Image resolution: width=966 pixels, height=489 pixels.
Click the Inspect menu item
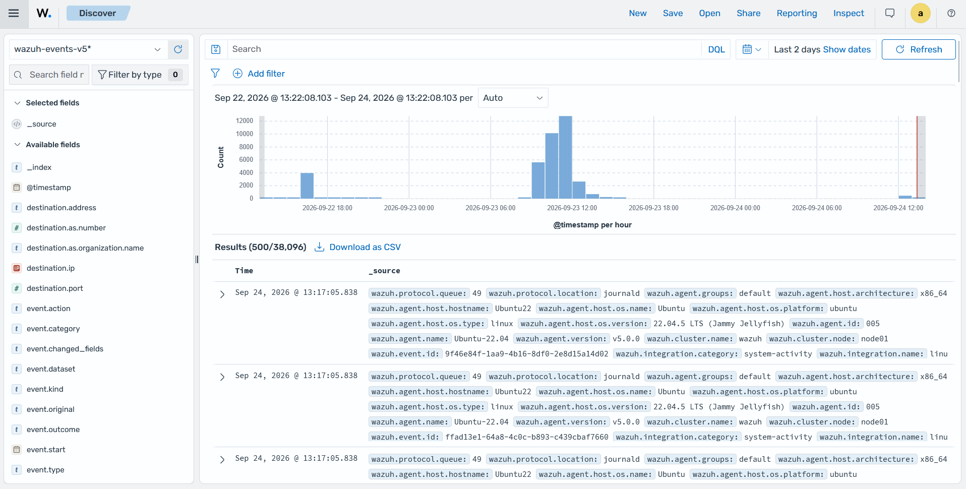click(x=849, y=14)
